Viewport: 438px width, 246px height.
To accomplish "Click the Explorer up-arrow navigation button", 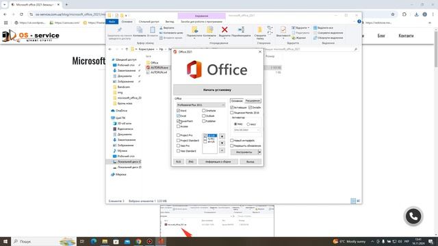I will [127, 49].
